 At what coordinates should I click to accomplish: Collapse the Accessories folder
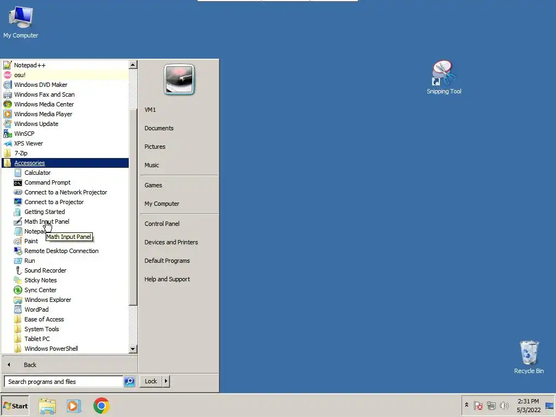click(65, 163)
